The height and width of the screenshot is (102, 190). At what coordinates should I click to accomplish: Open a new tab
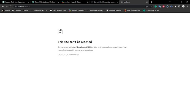[x=152, y=2]
